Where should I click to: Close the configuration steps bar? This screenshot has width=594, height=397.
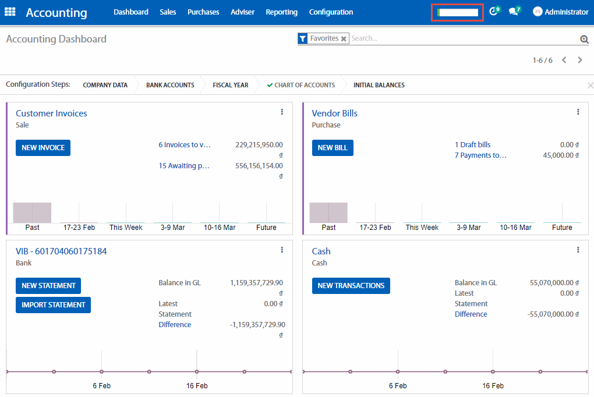tap(590, 86)
